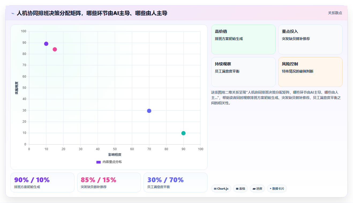Click the lightning icon beside the title
Image resolution: width=353 pixels, height=203 pixels.
point(13,13)
